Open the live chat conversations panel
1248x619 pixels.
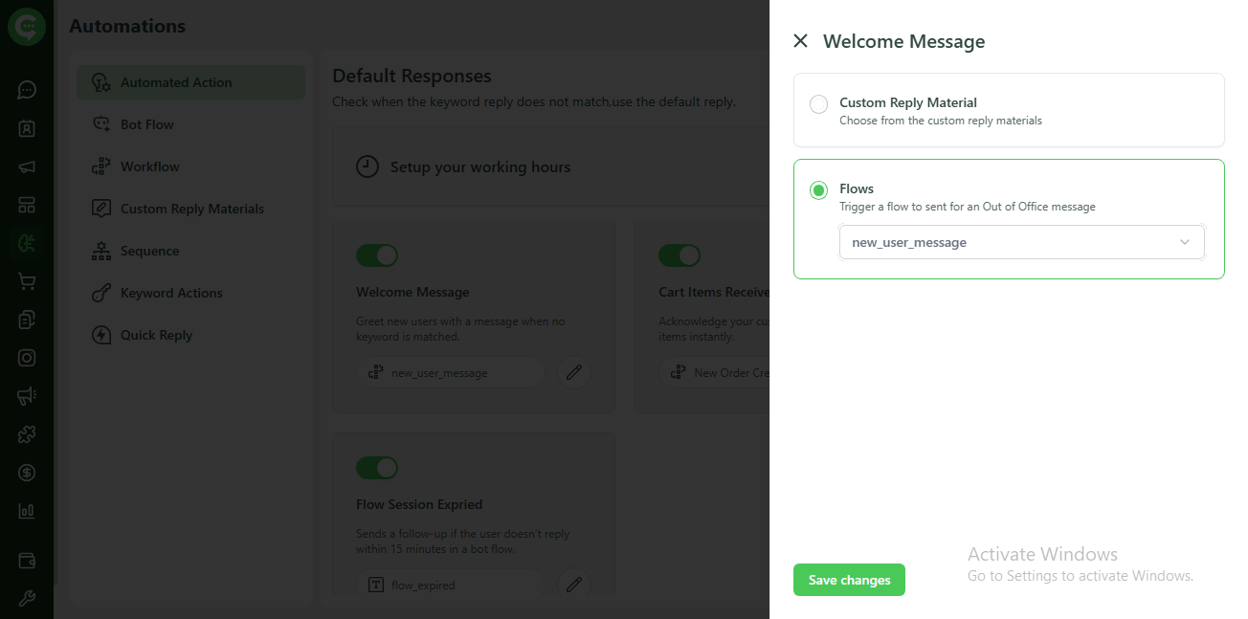[x=27, y=91]
